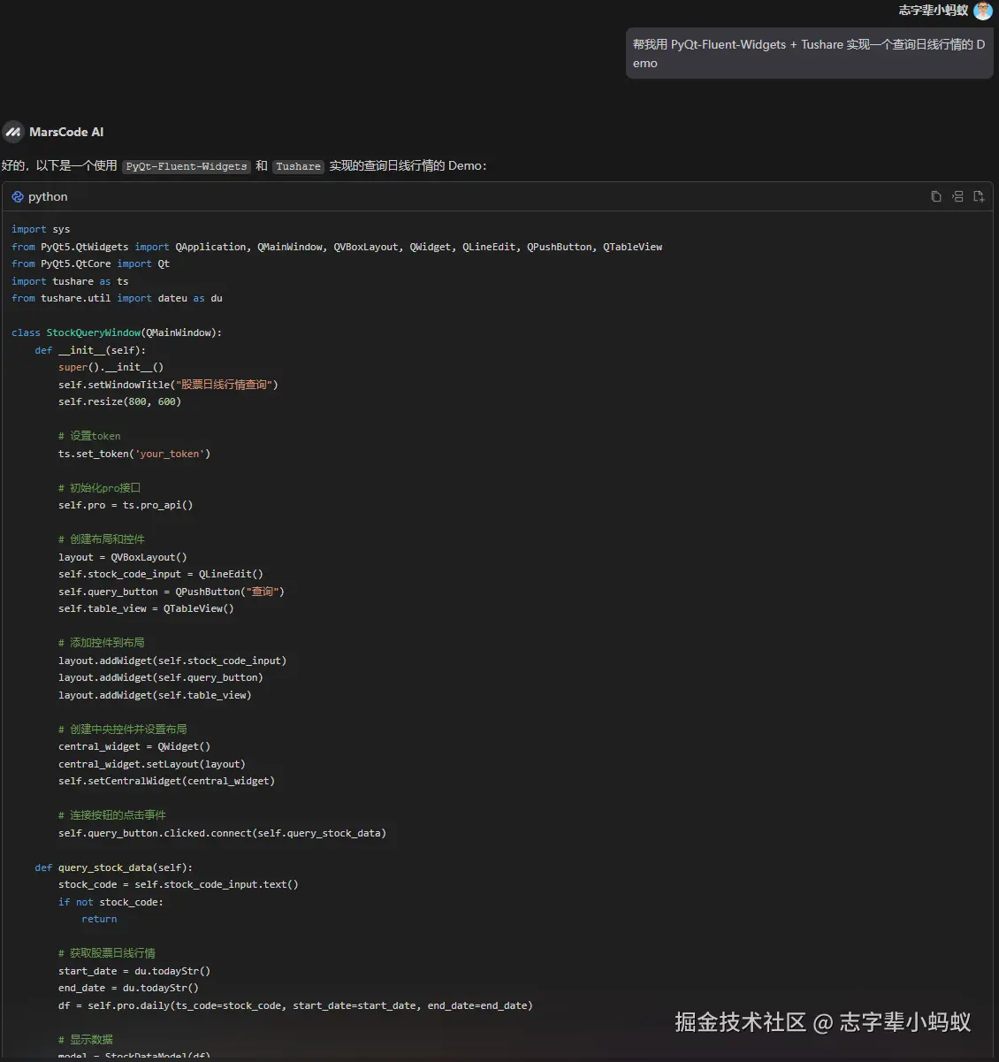This screenshot has height=1062, width=999.
Task: Click the MarsCode AI name label
Action: (66, 132)
